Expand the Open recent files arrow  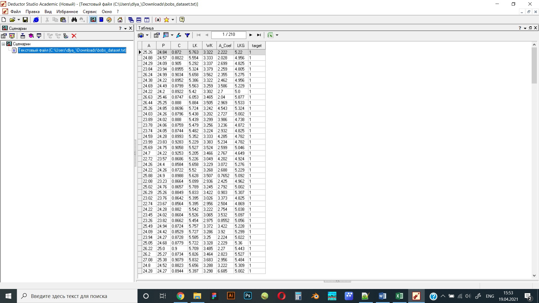19,20
